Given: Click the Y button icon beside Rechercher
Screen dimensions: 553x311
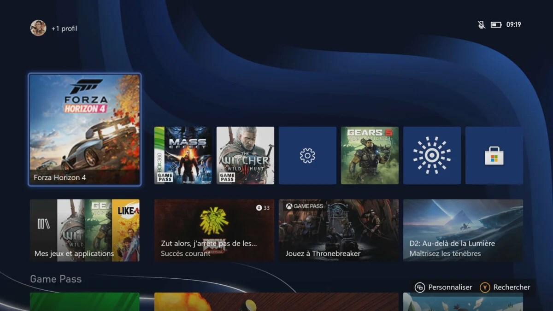Looking at the screenshot, I should coord(485,288).
